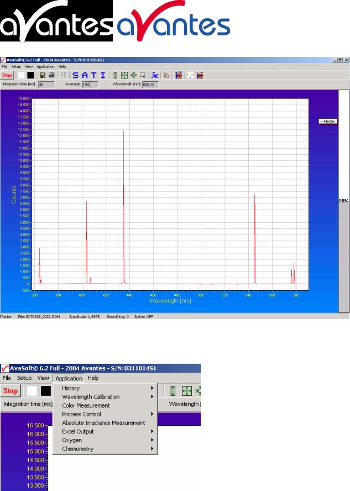Viewport: 350px width, 491px height.
Task: Click the first red-blue striped chart icon
Action: 179,75
